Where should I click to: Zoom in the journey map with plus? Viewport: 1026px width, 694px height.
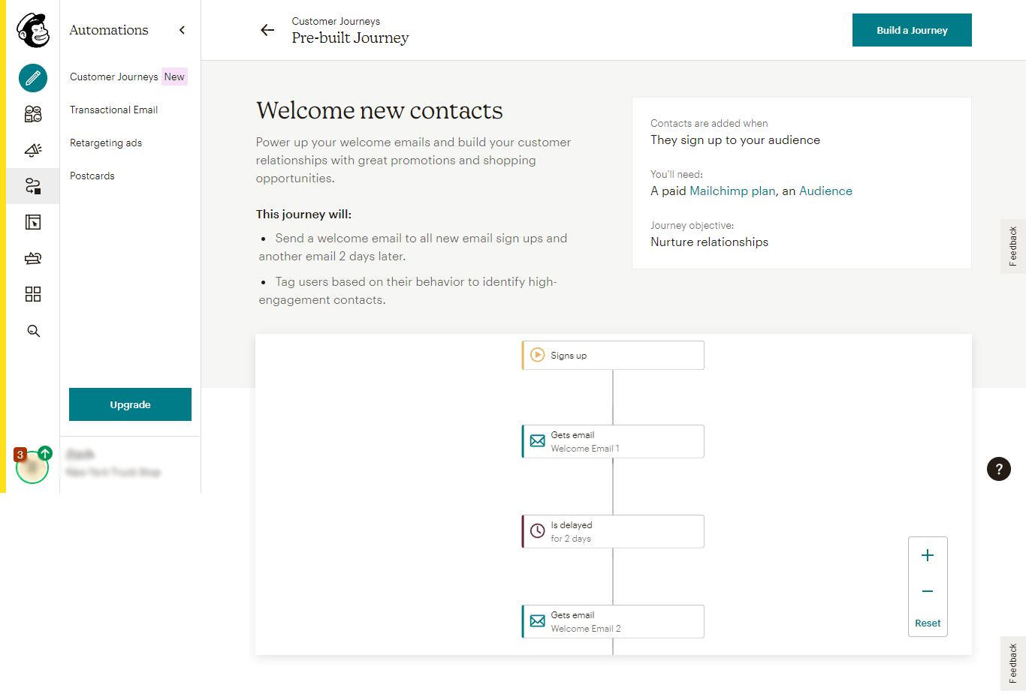[x=928, y=555]
